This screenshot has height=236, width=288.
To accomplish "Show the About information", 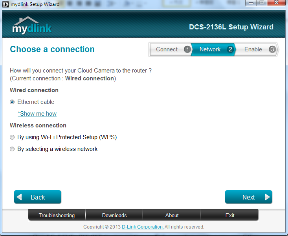I will [172, 215].
